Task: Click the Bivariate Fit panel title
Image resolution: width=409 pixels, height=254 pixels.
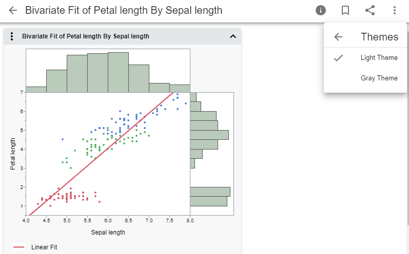Action: [x=86, y=36]
